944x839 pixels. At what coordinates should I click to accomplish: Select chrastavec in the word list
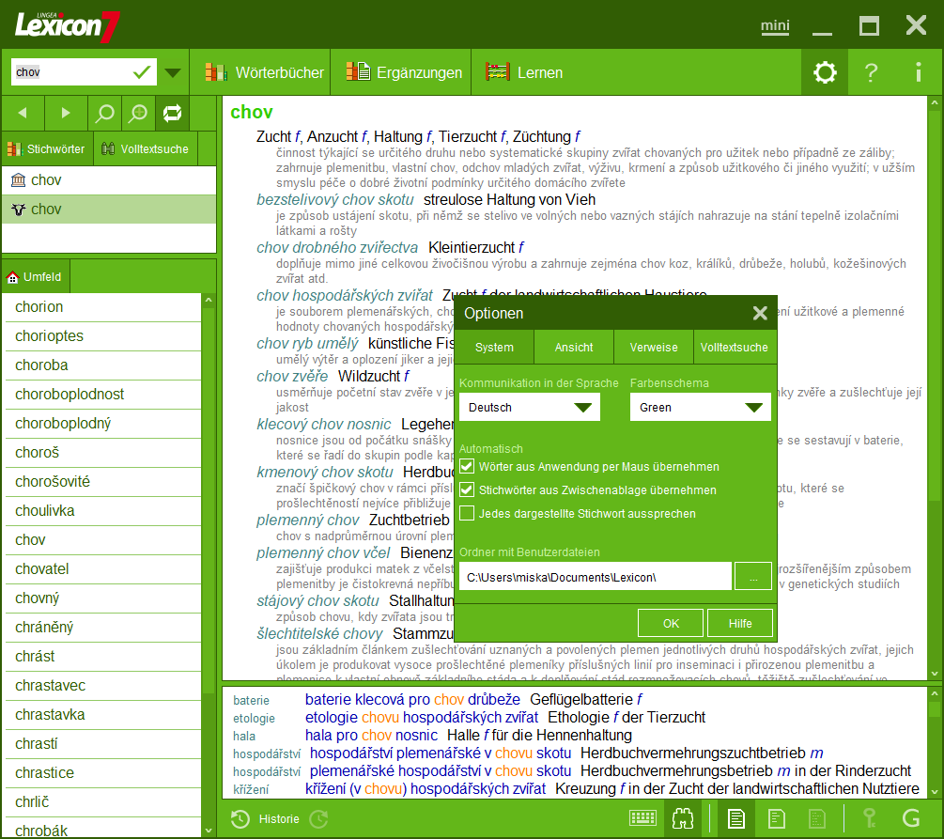click(102, 686)
